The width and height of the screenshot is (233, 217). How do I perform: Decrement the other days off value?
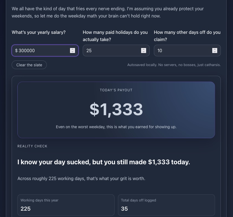tap(214, 52)
